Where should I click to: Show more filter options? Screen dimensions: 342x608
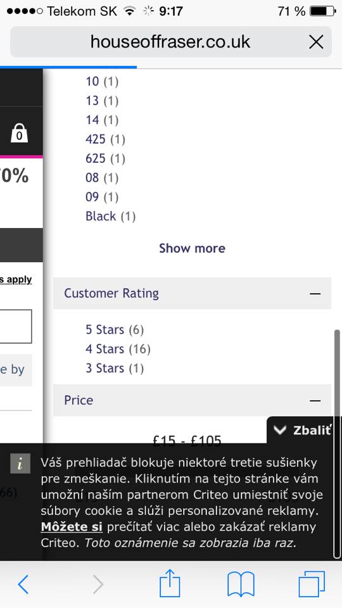[x=192, y=248]
